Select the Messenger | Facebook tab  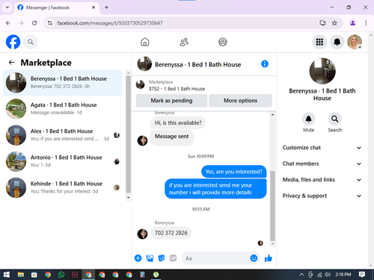click(x=57, y=7)
